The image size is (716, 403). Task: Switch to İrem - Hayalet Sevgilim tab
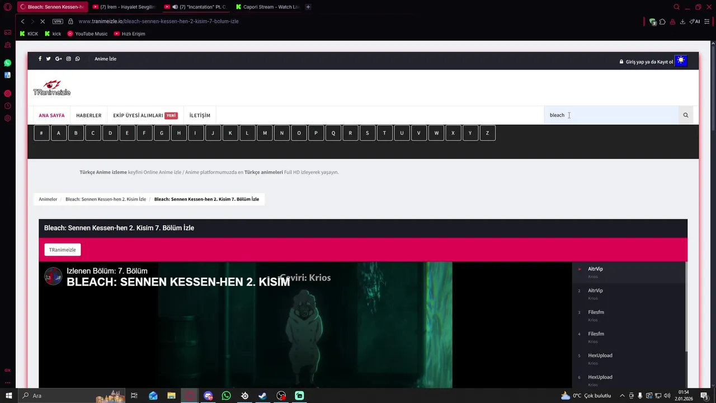click(x=124, y=7)
